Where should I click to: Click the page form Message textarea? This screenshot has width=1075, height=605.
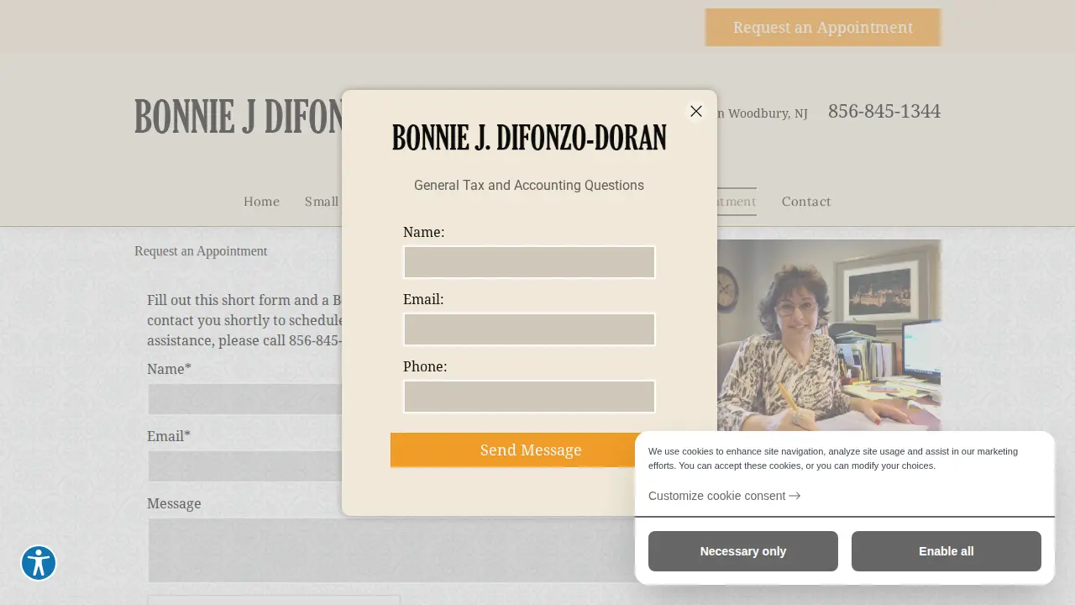click(x=391, y=550)
